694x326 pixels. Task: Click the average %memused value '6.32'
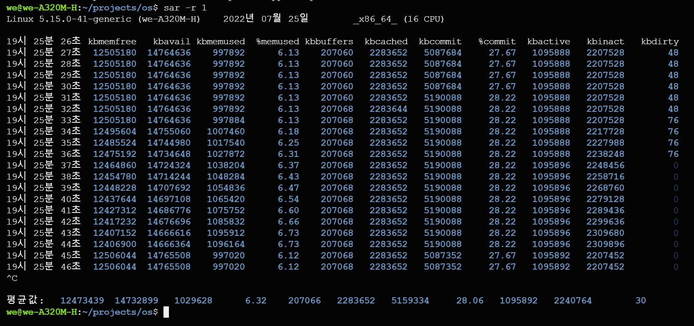pyautogui.click(x=256, y=301)
